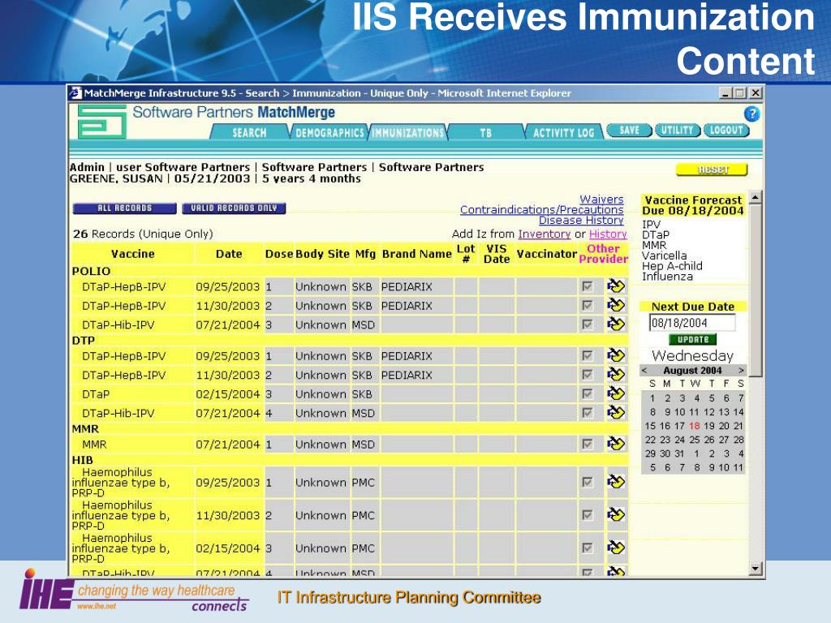The height and width of the screenshot is (623, 831).
Task: Check Other Provider box for DTP dose 3
Action: 588,394
